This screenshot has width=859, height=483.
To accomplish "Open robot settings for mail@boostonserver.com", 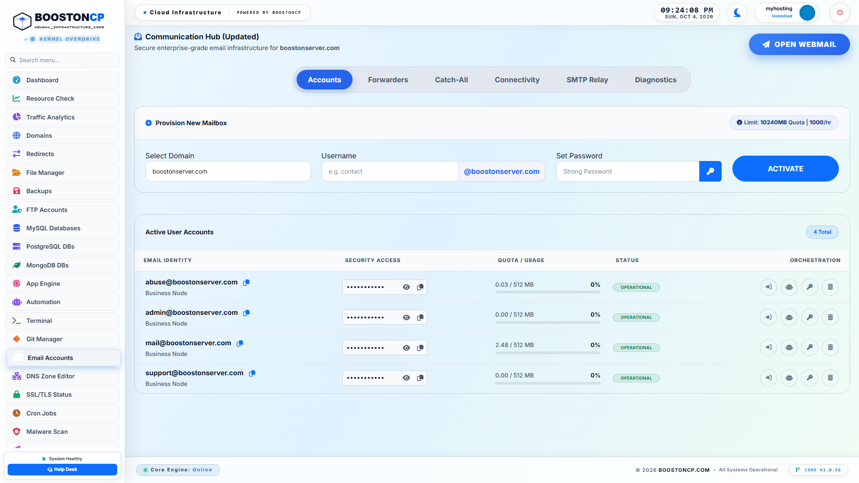I will [x=789, y=347].
